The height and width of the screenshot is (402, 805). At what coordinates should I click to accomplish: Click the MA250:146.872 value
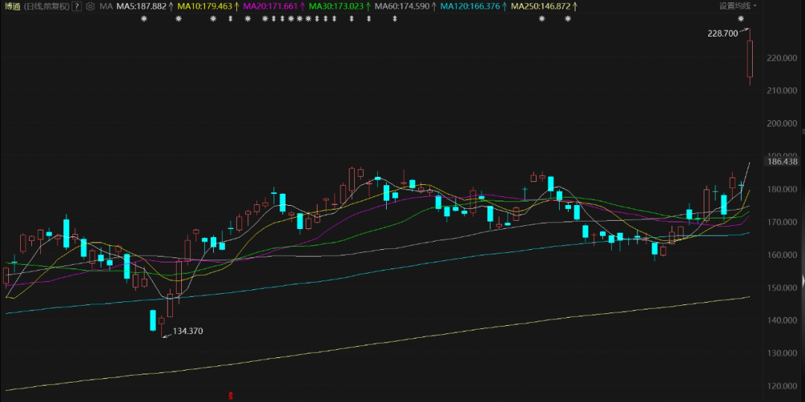pyautogui.click(x=541, y=6)
